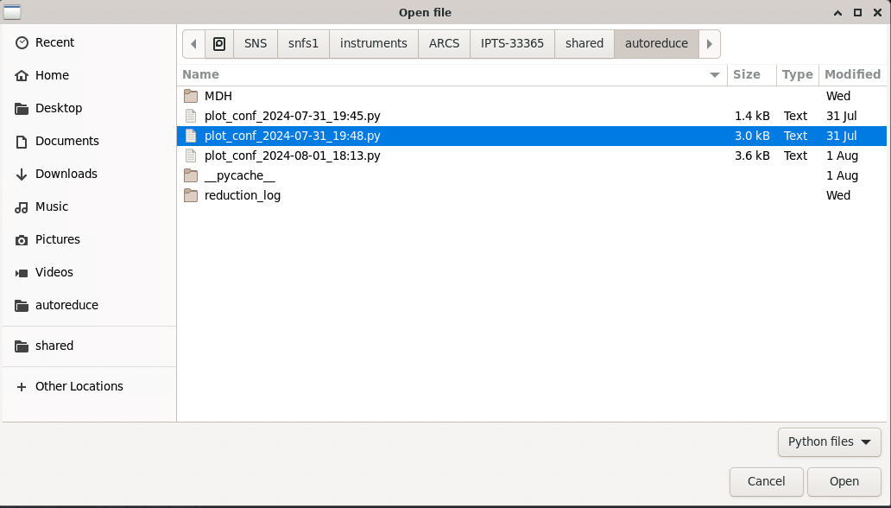The width and height of the screenshot is (891, 508).
Task: Sort files by Modified column
Action: (851, 74)
